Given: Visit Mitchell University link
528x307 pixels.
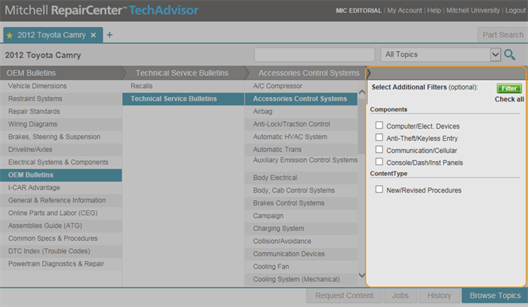Looking at the screenshot, I should coord(473,11).
